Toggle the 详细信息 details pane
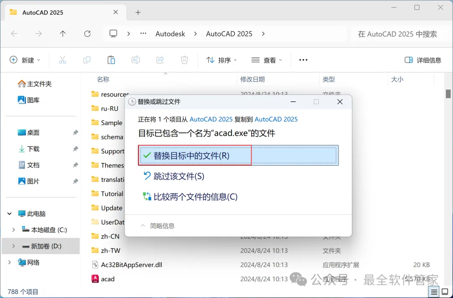The height and width of the screenshot is (298, 453). [x=423, y=60]
